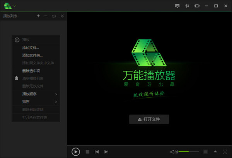The height and width of the screenshot is (158, 232).
Task: Click 清空播放列表 with trash icon
Action: click(x=36, y=78)
